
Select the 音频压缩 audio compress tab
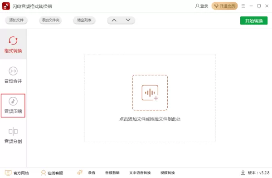click(x=13, y=105)
